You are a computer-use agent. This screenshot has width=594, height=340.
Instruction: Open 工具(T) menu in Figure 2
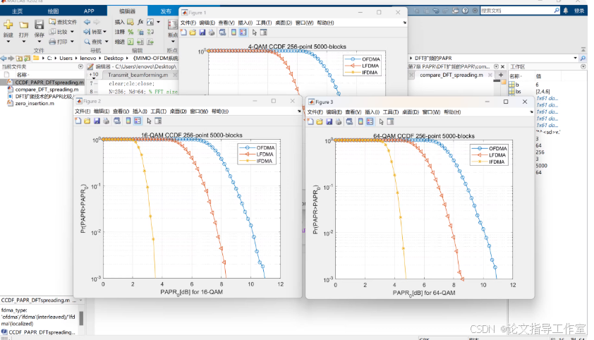[158, 111]
